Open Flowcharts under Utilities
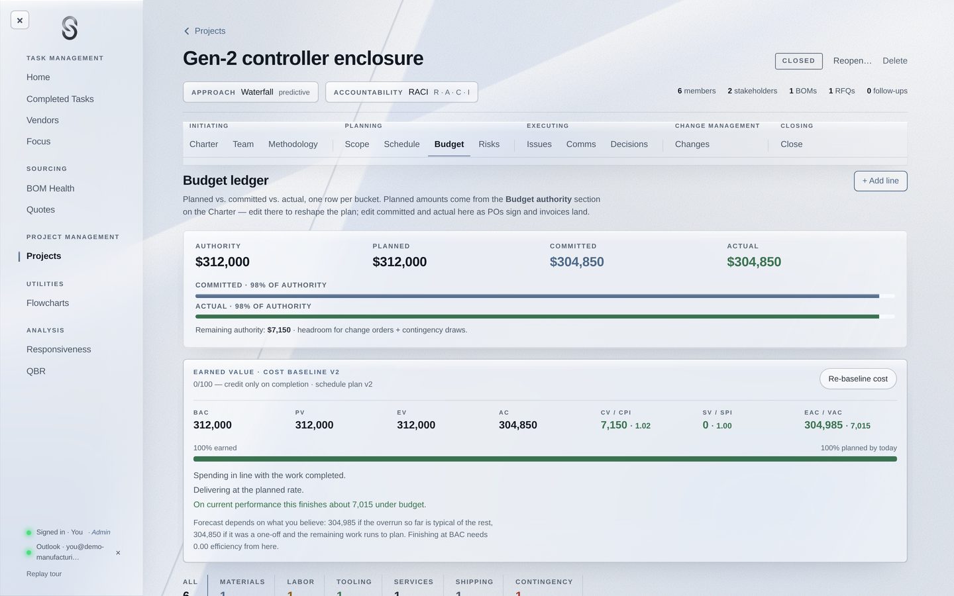The height and width of the screenshot is (596, 954). (48, 303)
